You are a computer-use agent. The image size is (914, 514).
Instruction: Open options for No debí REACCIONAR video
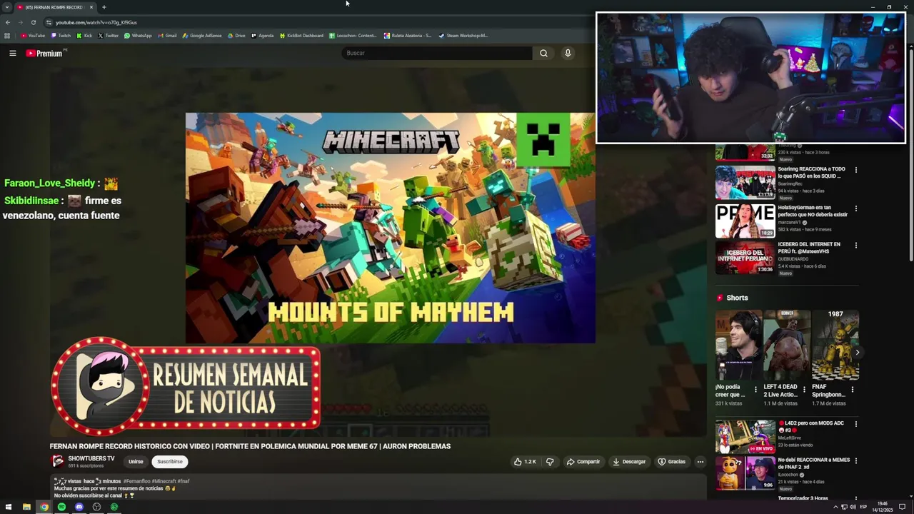pyautogui.click(x=855, y=460)
